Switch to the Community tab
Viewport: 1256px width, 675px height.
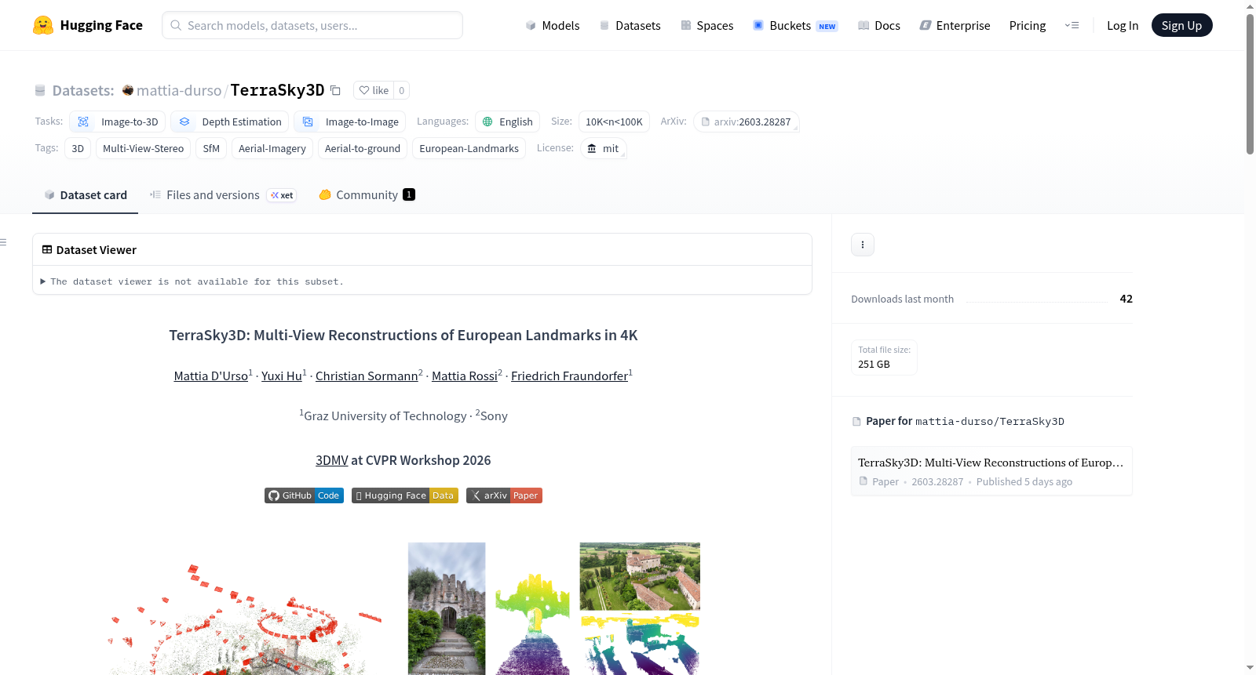coord(367,195)
